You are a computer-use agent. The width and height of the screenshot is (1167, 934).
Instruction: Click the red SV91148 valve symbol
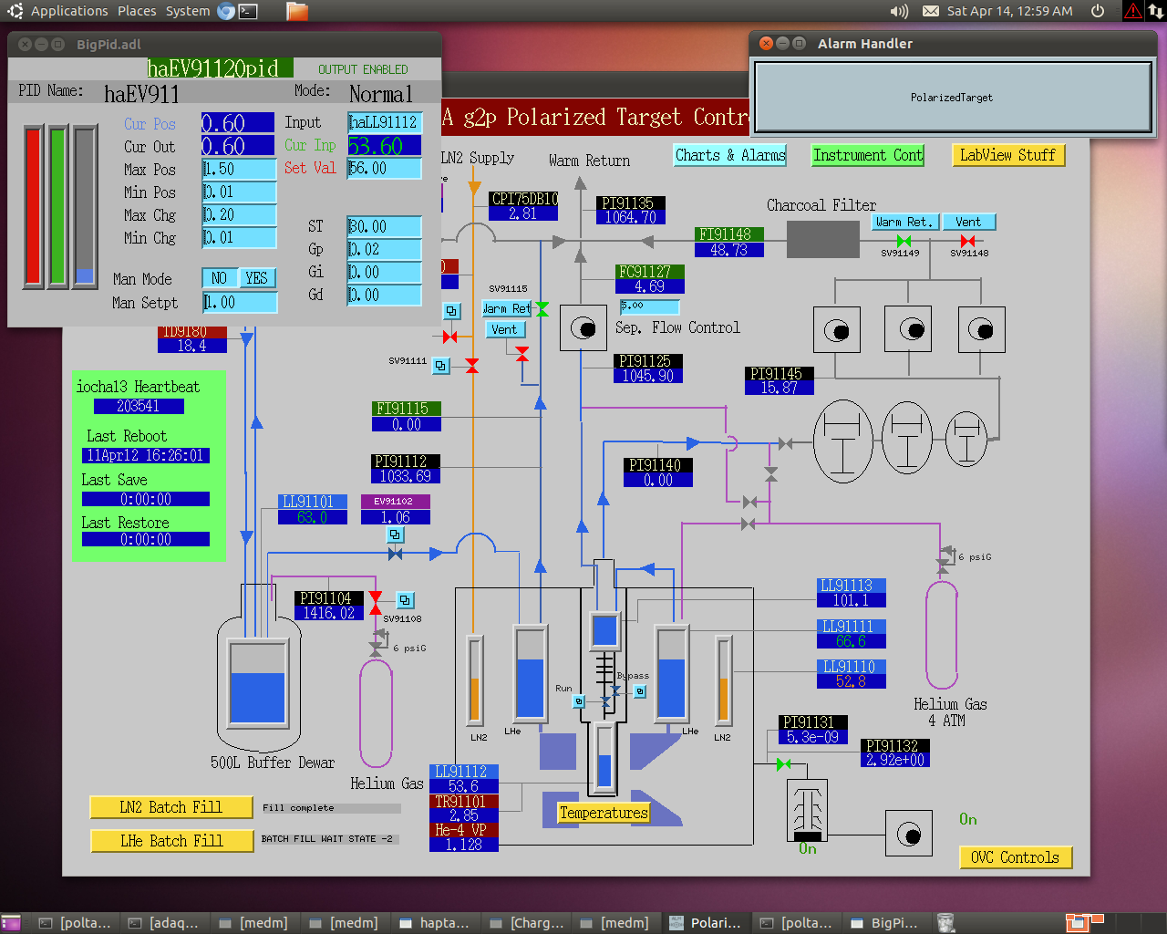coord(968,242)
